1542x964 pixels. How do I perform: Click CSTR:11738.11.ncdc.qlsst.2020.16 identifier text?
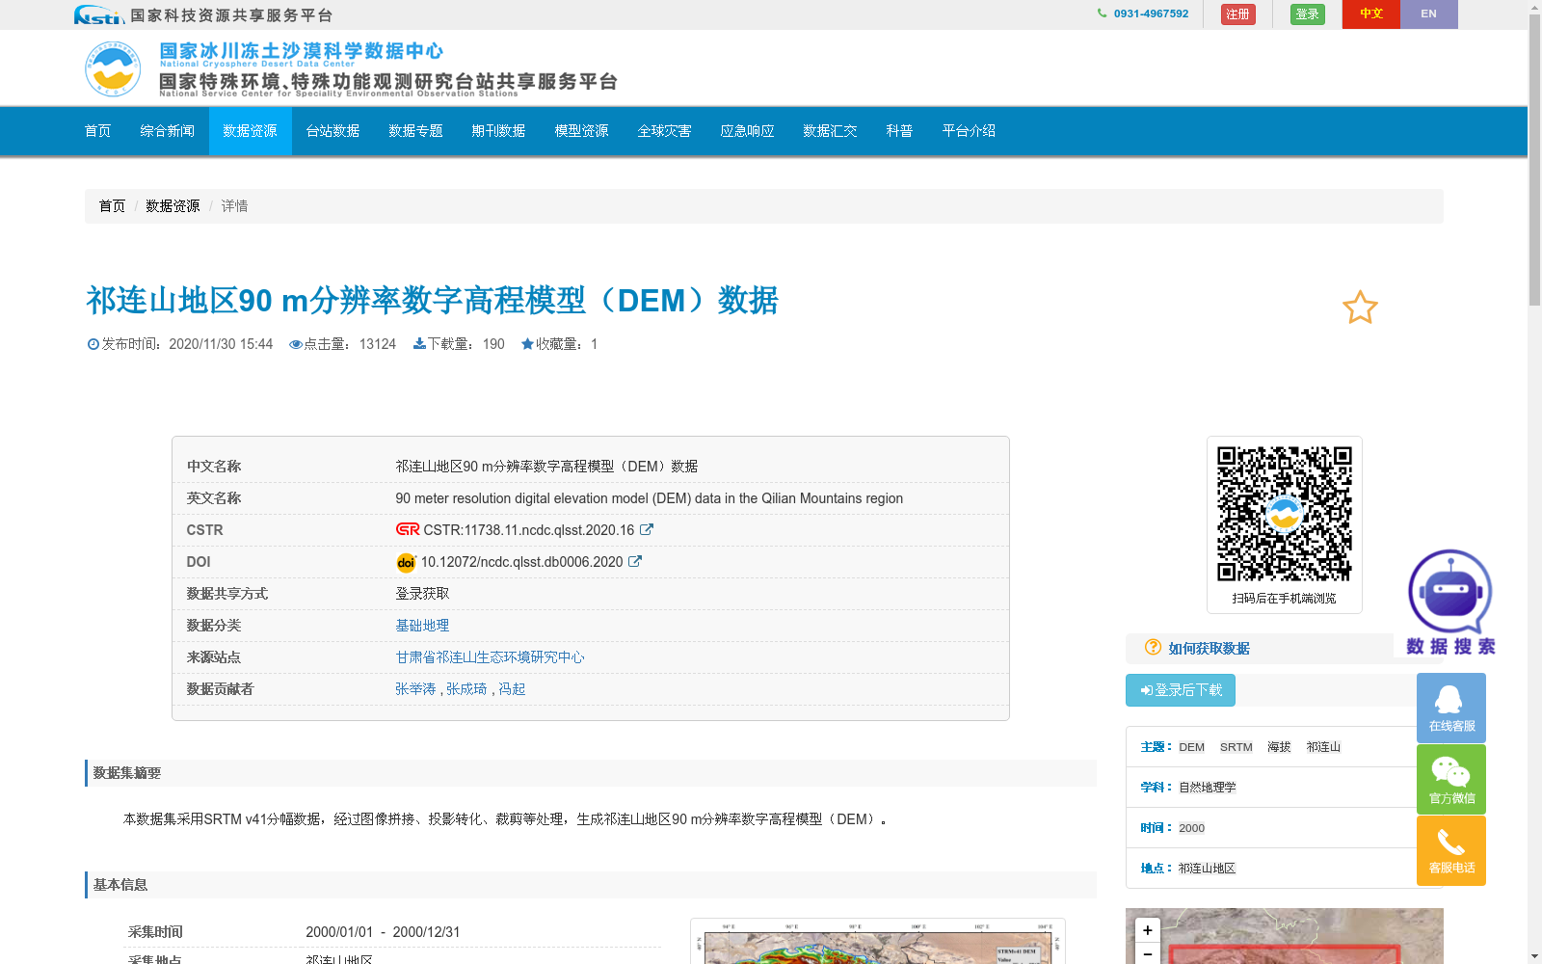[x=529, y=530]
